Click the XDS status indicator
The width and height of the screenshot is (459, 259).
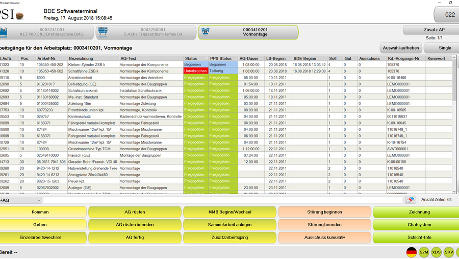point(436,252)
